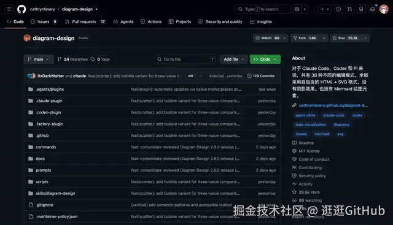The width and height of the screenshot is (393, 225).
Task: Open the notifications inbox icon
Action: (x=373, y=9)
